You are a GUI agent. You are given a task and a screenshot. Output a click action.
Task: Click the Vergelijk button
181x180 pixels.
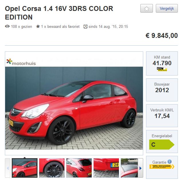click(x=167, y=8)
